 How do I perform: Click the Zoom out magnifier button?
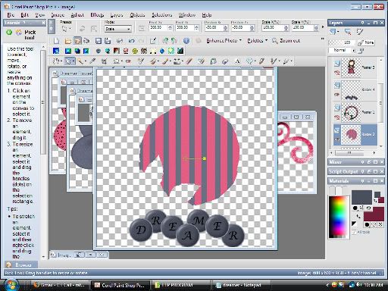tap(286, 41)
